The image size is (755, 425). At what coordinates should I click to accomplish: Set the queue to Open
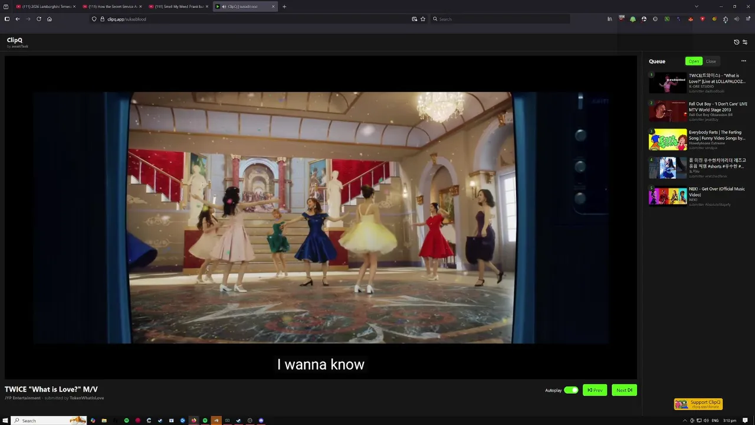[694, 61]
